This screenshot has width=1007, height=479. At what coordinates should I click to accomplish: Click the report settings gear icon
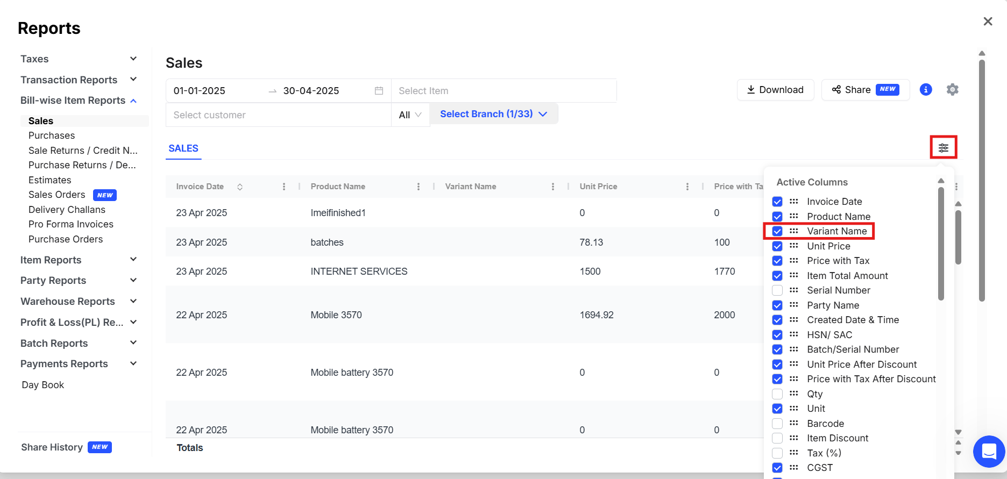point(952,90)
